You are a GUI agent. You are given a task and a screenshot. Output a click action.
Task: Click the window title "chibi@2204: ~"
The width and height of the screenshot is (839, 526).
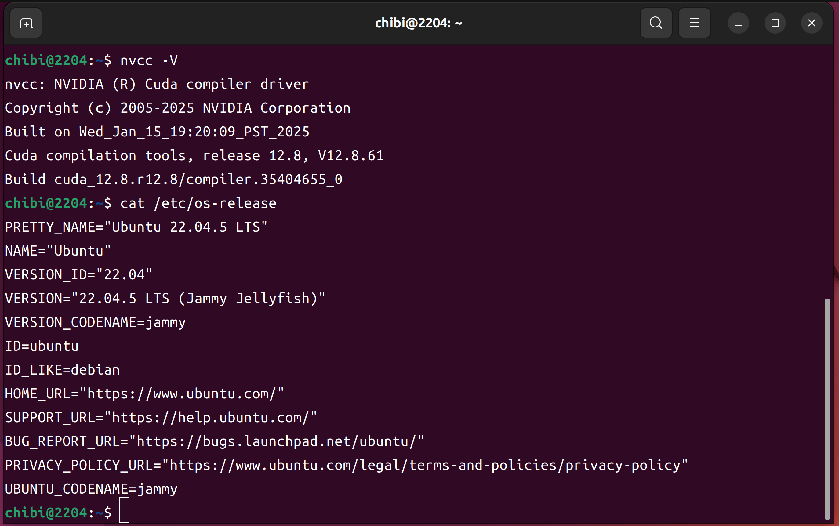pyautogui.click(x=419, y=23)
